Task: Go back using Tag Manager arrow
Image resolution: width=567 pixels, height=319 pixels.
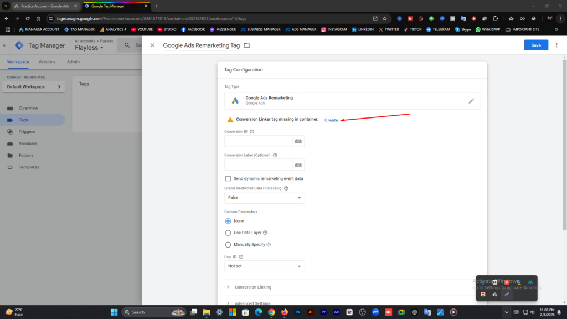Action: coord(4,45)
